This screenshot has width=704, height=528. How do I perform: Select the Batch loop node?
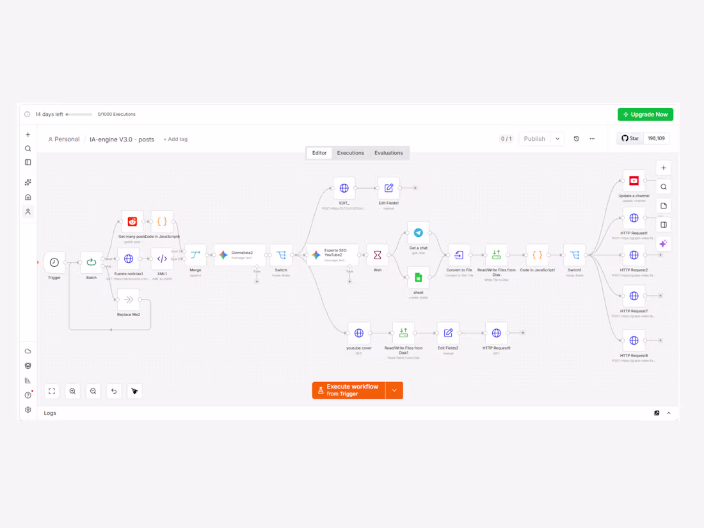(91, 262)
